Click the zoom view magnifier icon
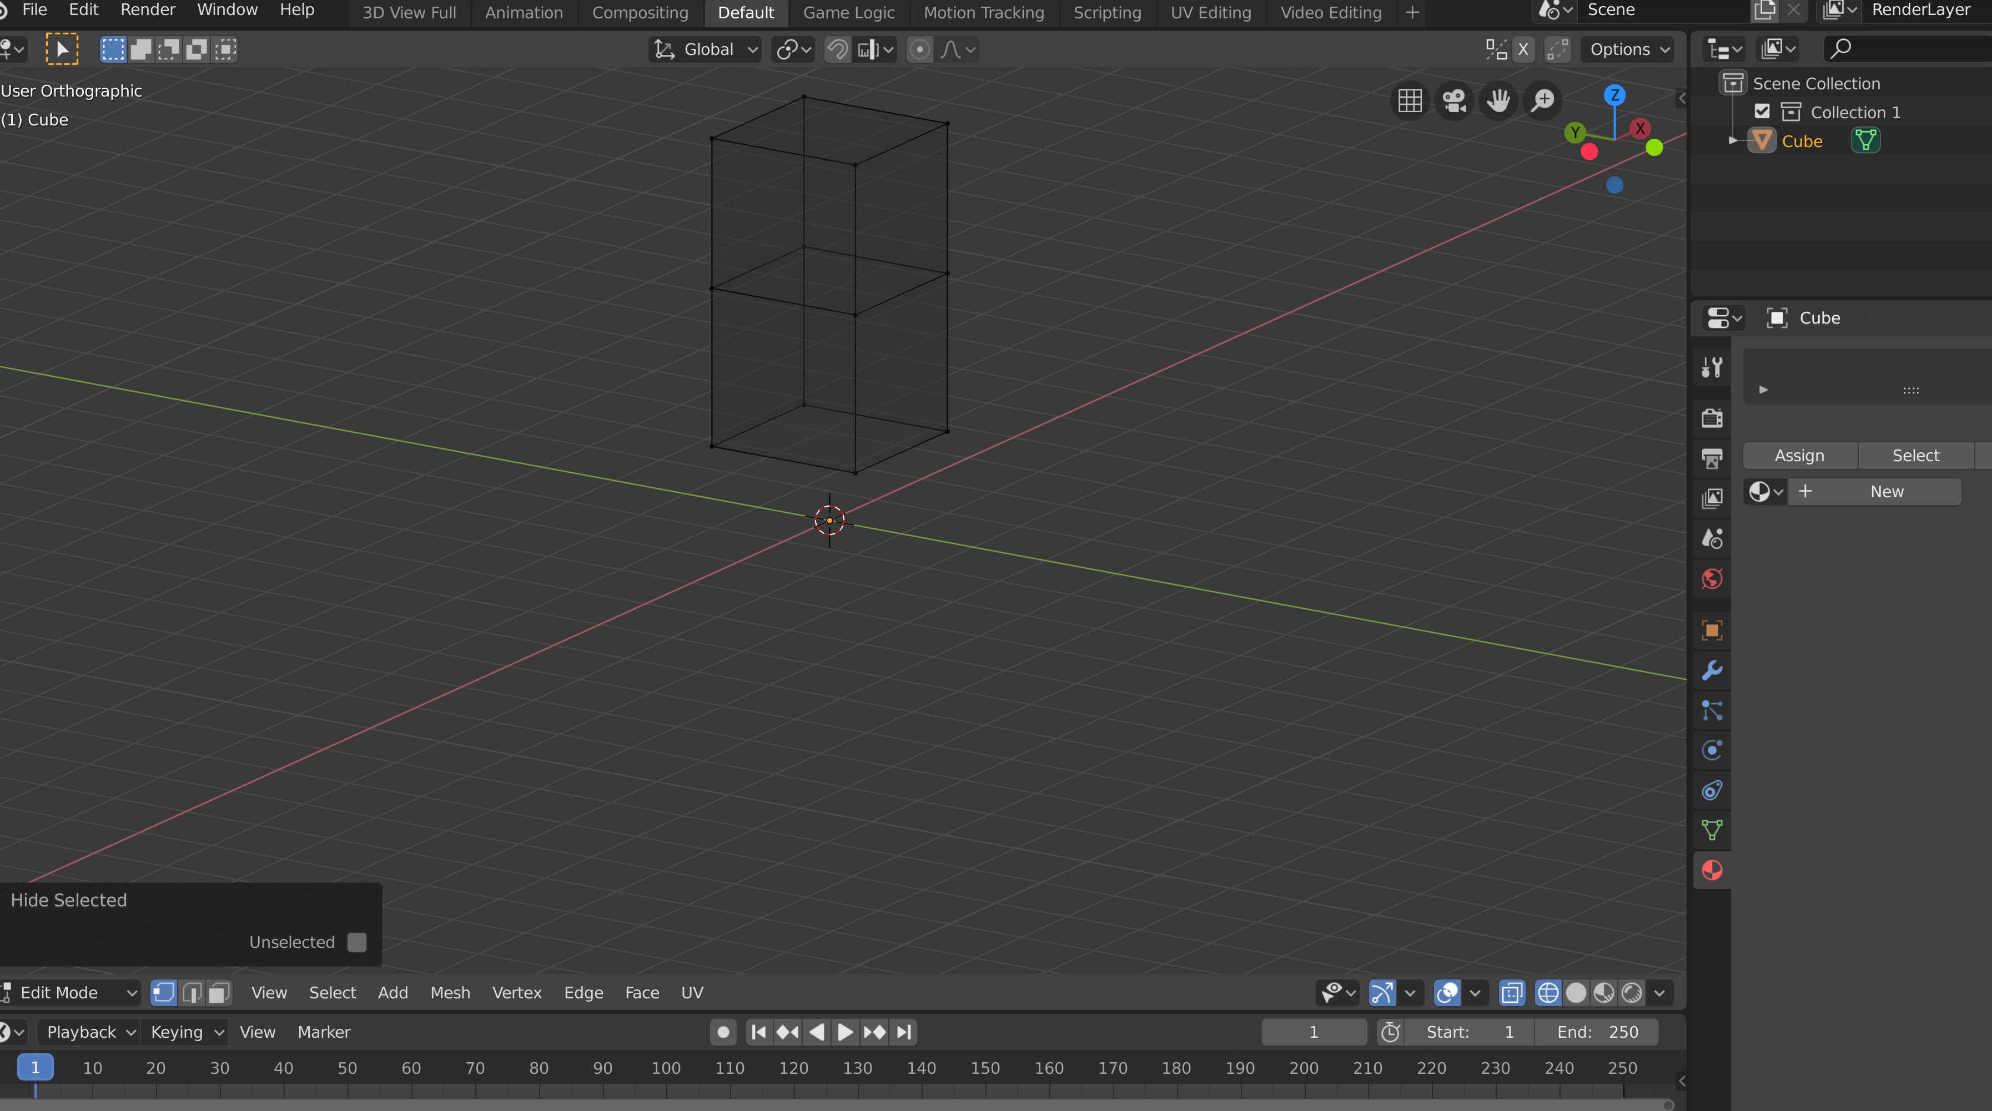 coord(1543,100)
